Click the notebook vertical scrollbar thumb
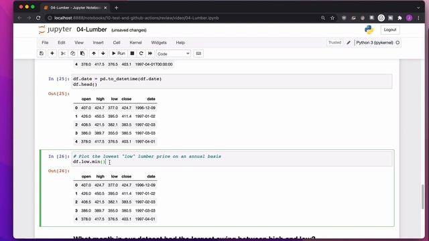This screenshot has width=429, height=241. pos(423,196)
